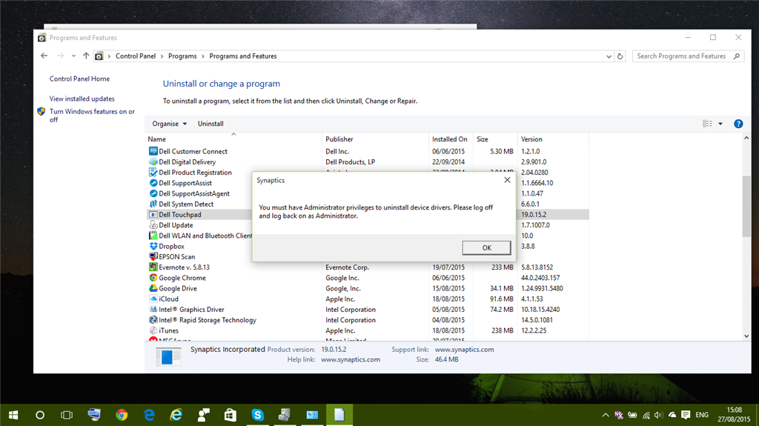This screenshot has height=426, width=759.
Task: Go up one folder level arrow
Action: (86, 56)
